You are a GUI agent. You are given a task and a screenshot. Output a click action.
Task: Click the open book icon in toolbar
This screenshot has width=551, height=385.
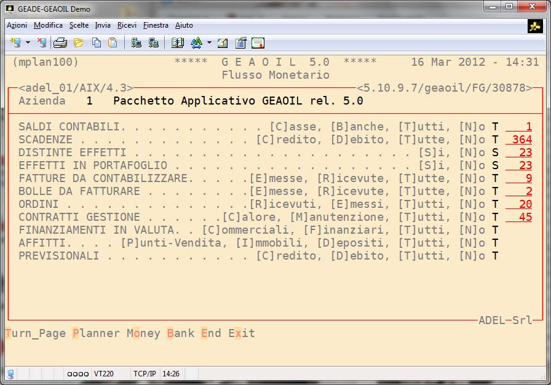point(178,43)
